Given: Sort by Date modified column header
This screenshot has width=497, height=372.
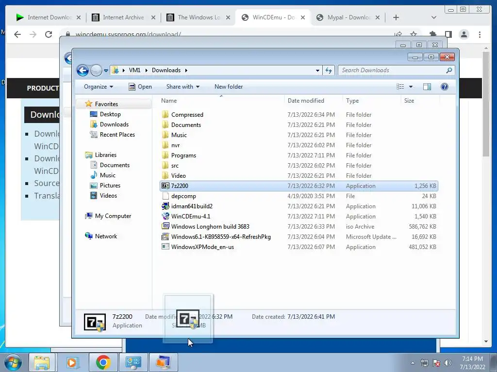Looking at the screenshot, I should click(x=306, y=101).
